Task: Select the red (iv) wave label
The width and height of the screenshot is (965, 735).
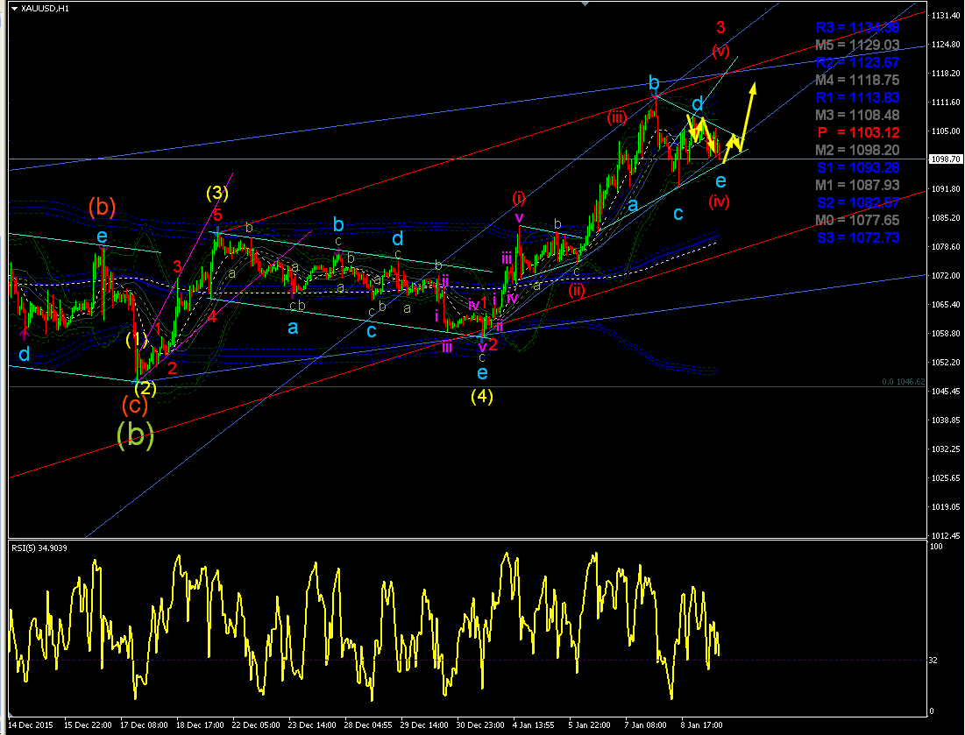Action: click(x=719, y=201)
